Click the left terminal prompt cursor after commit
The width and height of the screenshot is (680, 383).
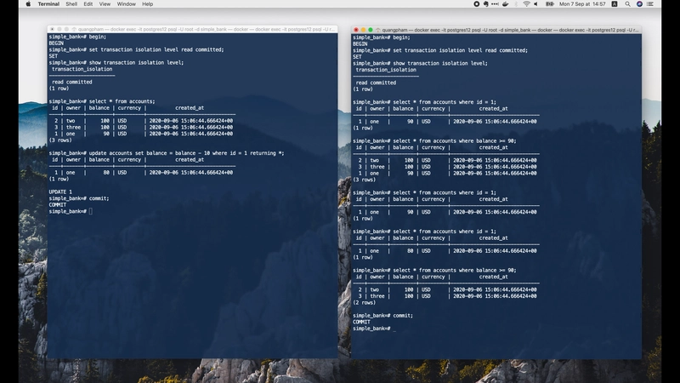[91, 211]
